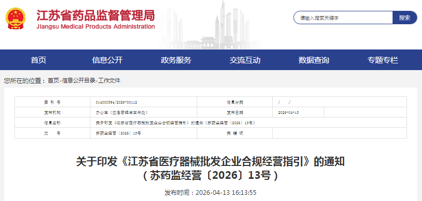
Task: Click the 文号 label cell
Action: 53,133
